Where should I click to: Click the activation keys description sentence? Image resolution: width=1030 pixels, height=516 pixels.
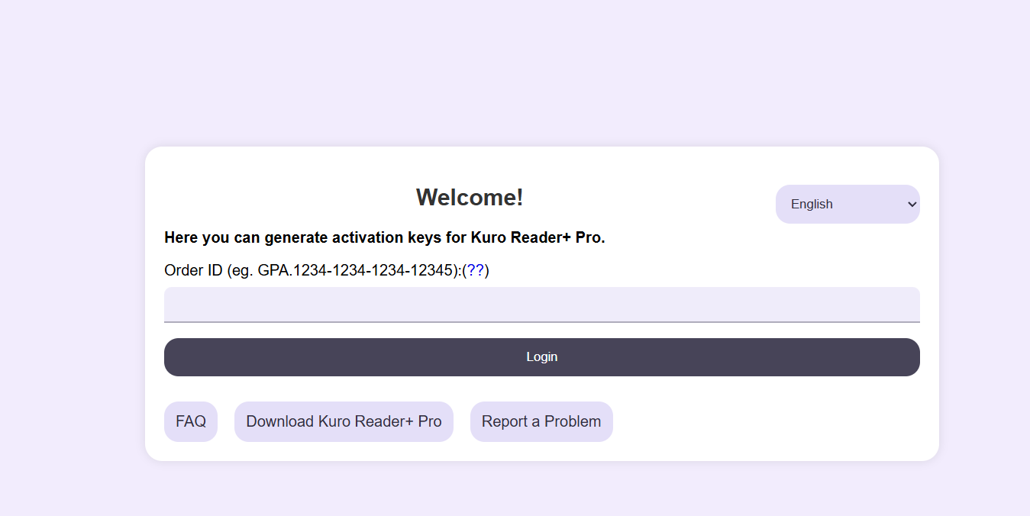tap(384, 237)
